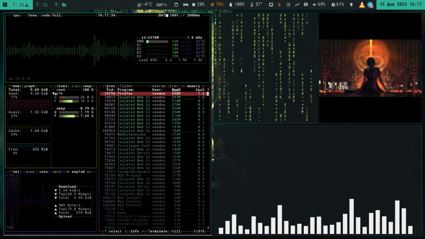The image size is (425, 239).
Task: Switch to previous network interface with b
Action: click(x=67, y=172)
